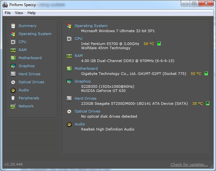
Task: Click the Hard Drives icon in summary panel
Action: (69, 98)
